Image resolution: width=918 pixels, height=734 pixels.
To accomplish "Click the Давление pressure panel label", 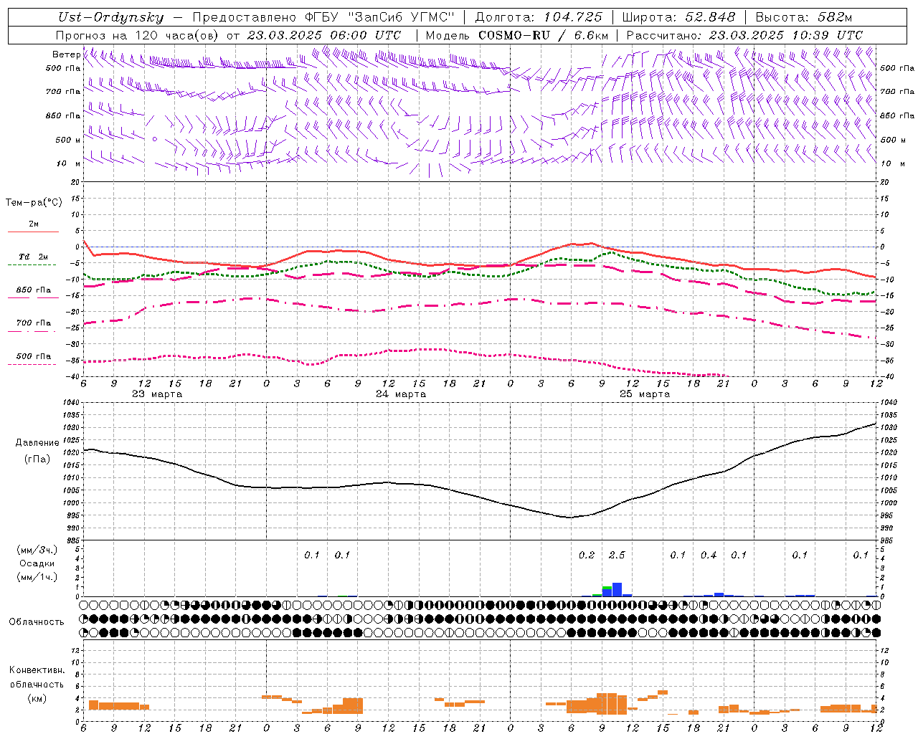I will point(37,443).
